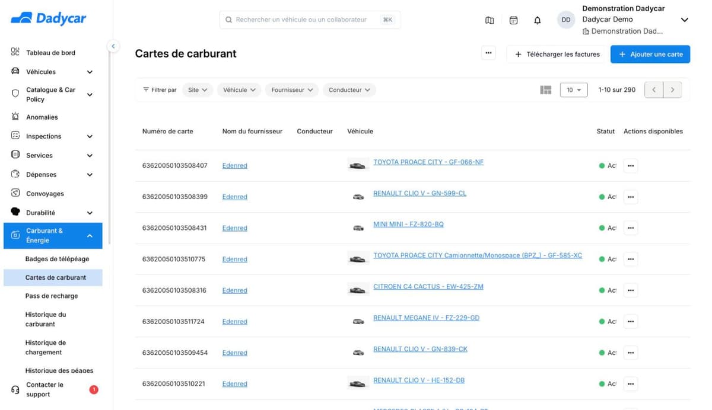Open actions menu for card 63620050103510775
The height and width of the screenshot is (410, 712).
coord(631,259)
